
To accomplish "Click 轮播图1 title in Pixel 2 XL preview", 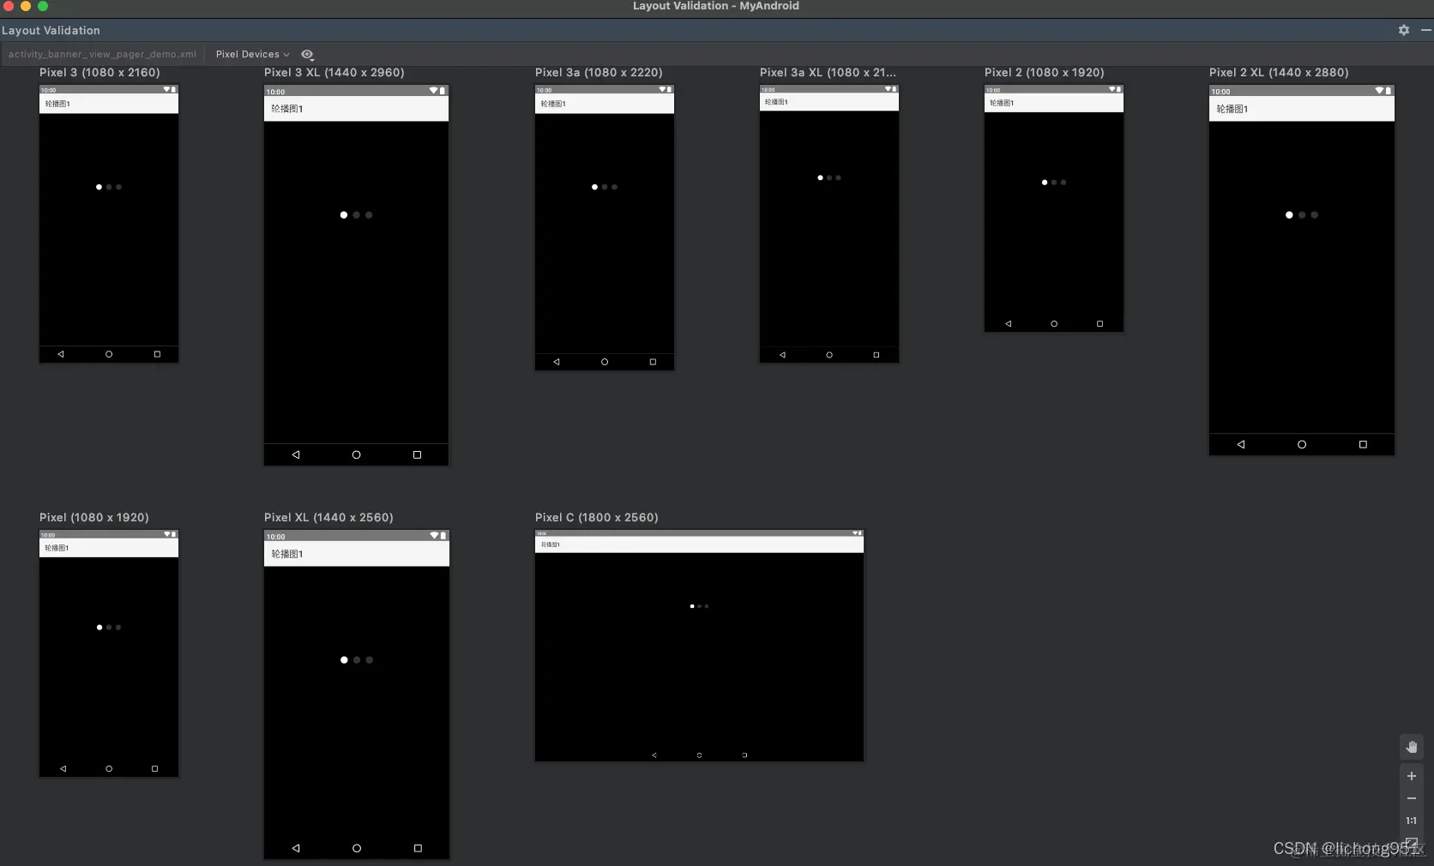I will pos(1232,109).
